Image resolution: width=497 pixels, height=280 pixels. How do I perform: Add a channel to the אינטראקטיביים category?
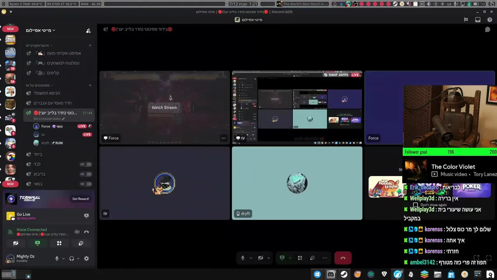(x=90, y=45)
